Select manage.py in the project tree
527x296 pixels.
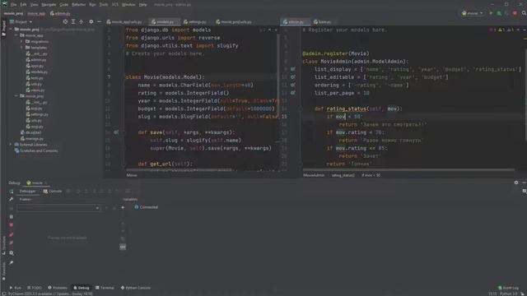click(32, 139)
